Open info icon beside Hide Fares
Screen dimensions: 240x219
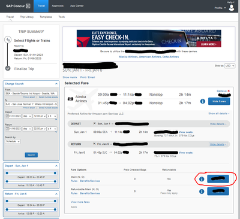tap(203, 101)
